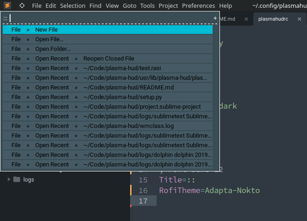
Task: Select the logs folder in sidebar
Action: pos(28,179)
